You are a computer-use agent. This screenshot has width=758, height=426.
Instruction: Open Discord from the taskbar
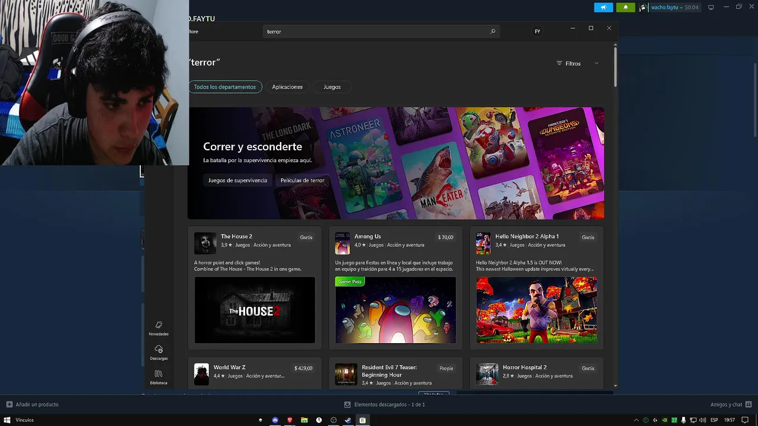click(x=275, y=420)
